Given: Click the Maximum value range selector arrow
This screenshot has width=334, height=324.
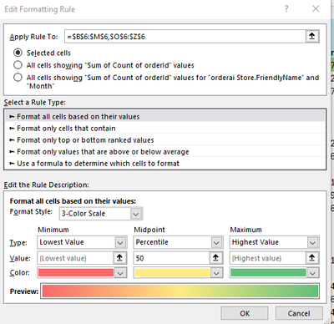Looking at the screenshot, I should [x=312, y=258].
